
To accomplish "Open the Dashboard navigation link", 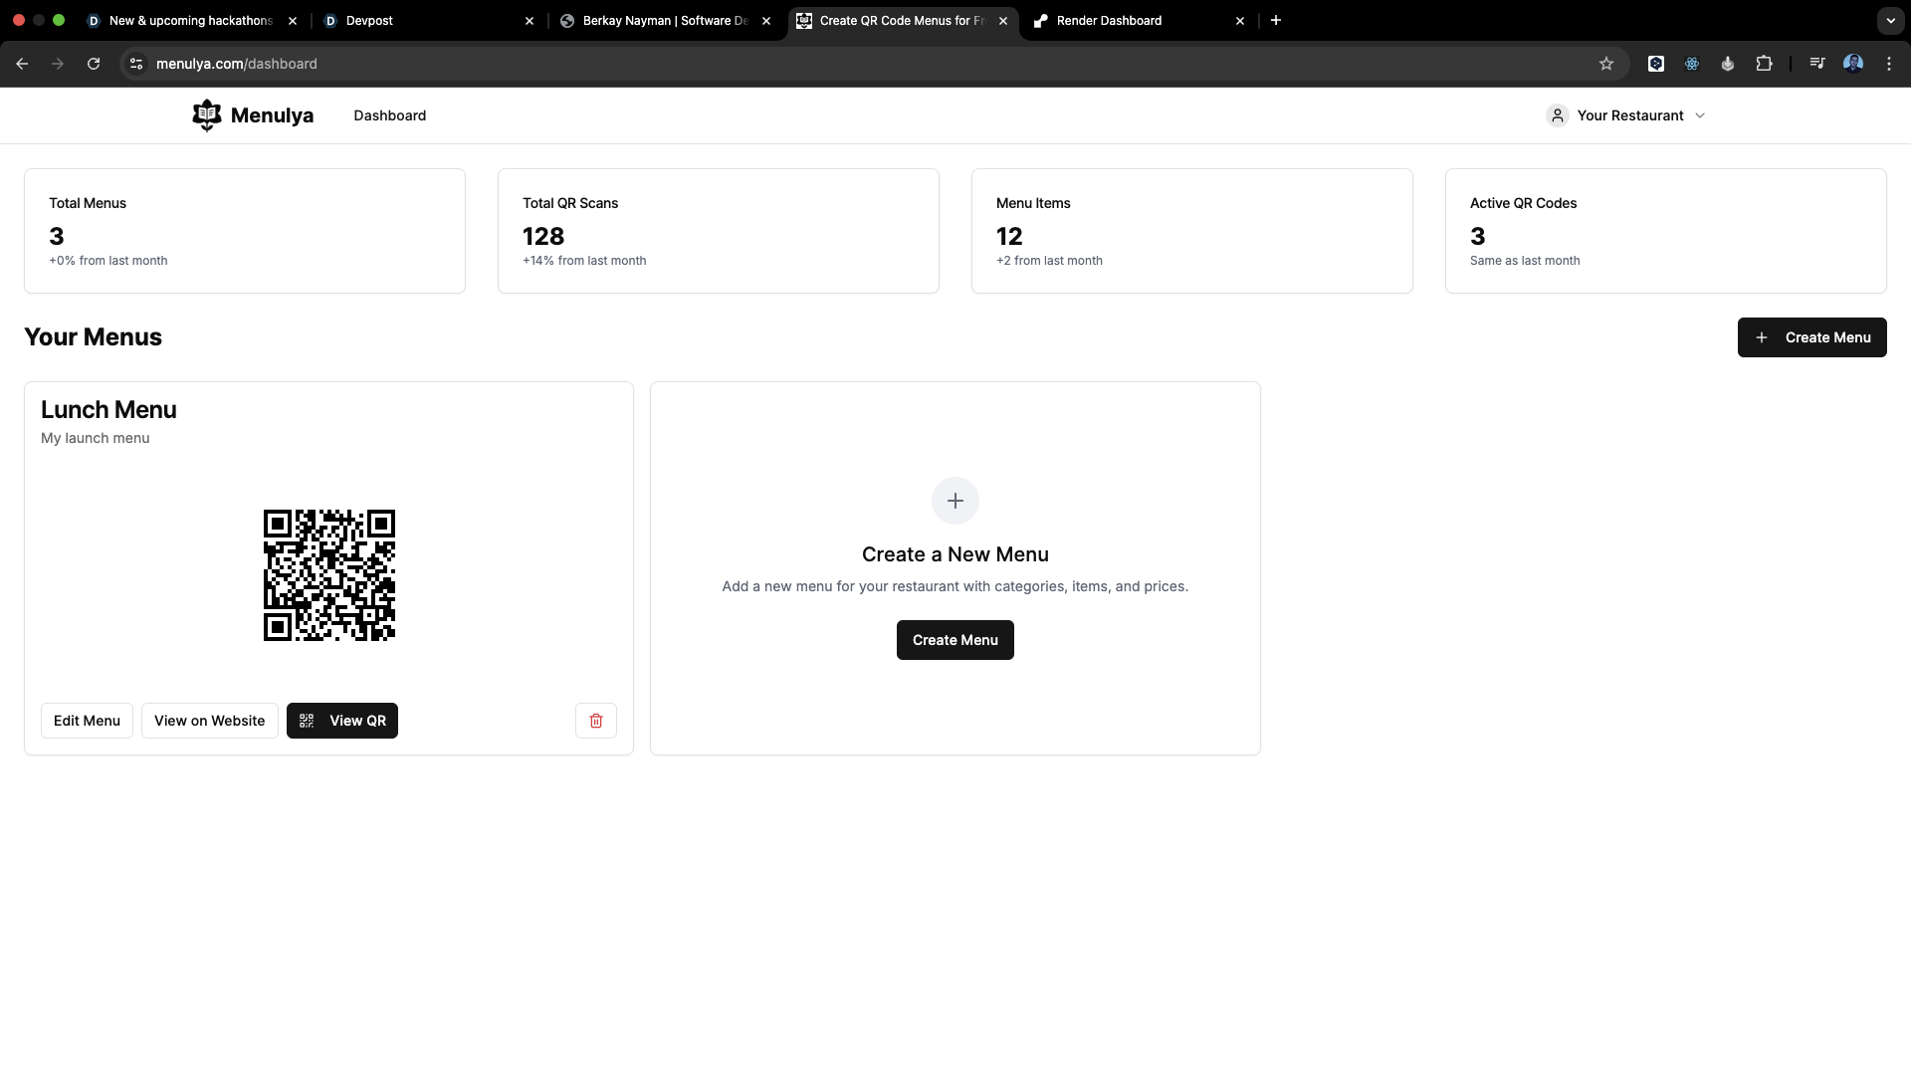I will (389, 115).
